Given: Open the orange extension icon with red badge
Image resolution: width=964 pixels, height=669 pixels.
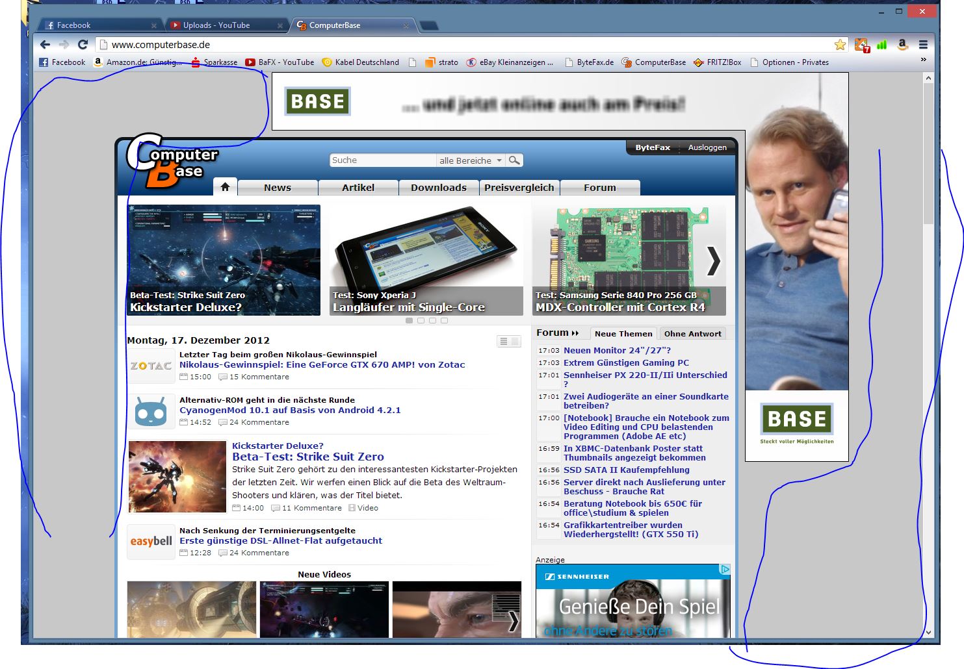Looking at the screenshot, I should click(862, 45).
